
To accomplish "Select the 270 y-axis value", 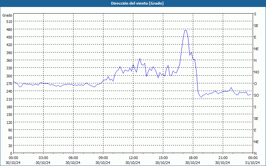I will coord(9,84).
